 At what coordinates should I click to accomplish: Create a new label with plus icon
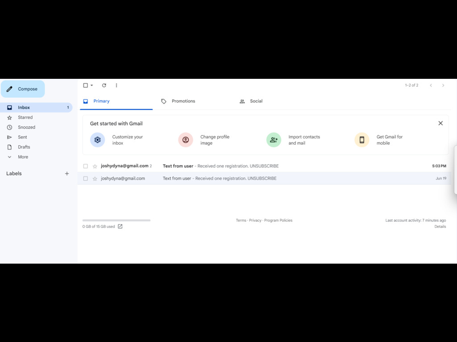67,174
